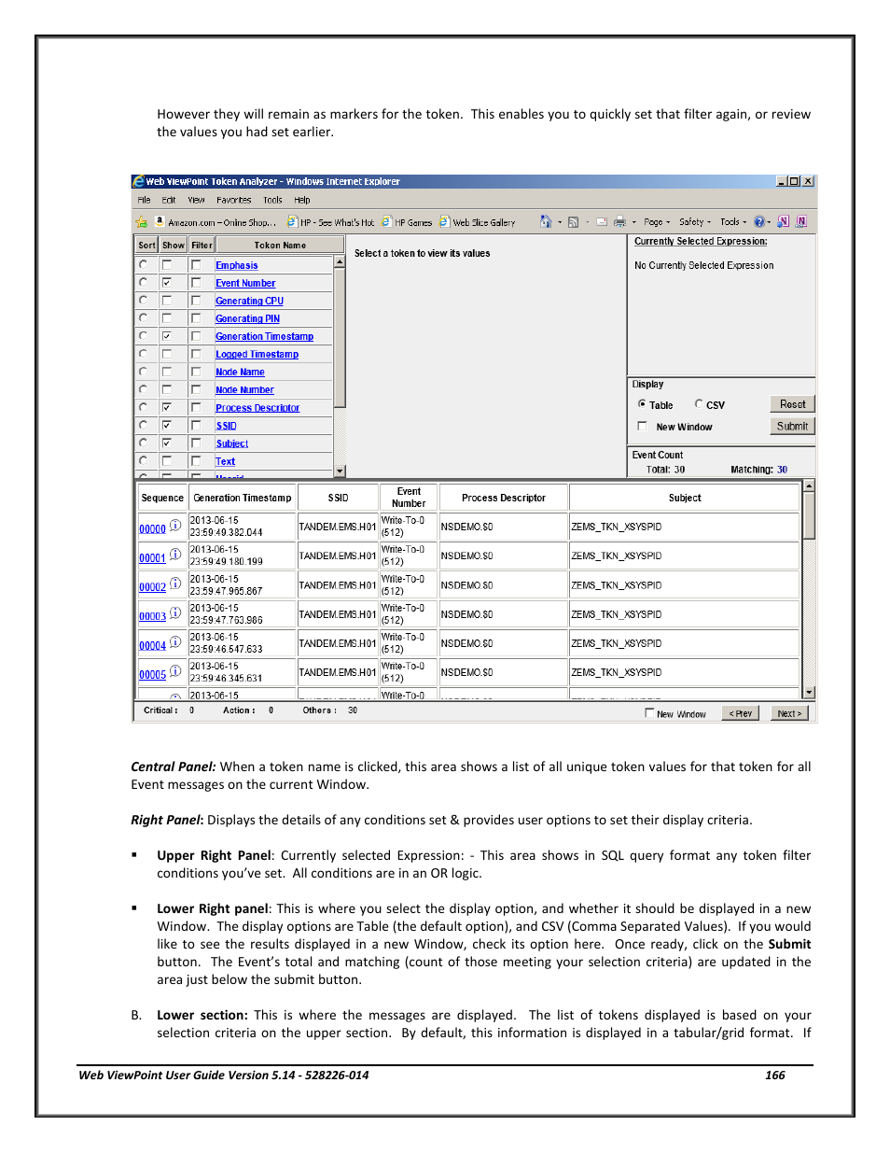Click token list scrollbar down arrow
Viewport: 890px width, 1153px height.
click(340, 471)
